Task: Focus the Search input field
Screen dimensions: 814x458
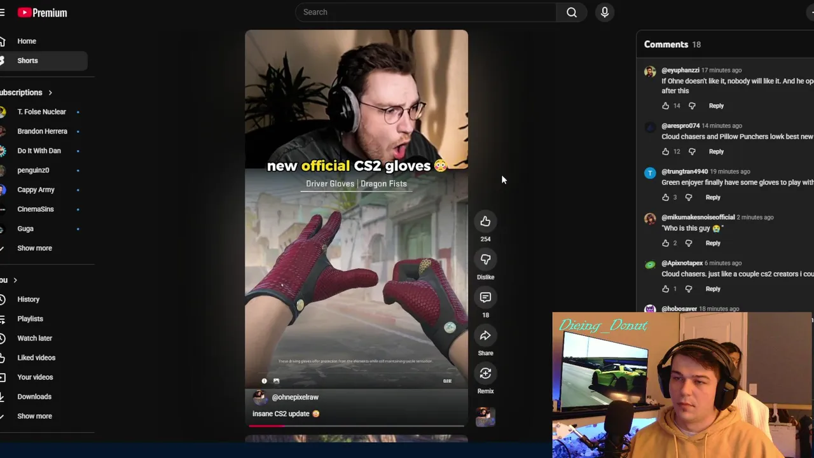Action: pyautogui.click(x=426, y=12)
